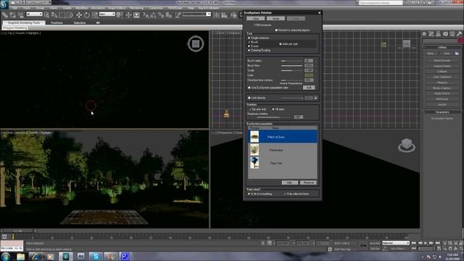Switch to the Modify command panel tab
Image resolution: width=464 pixels, height=261 pixels.
tap(431, 34)
